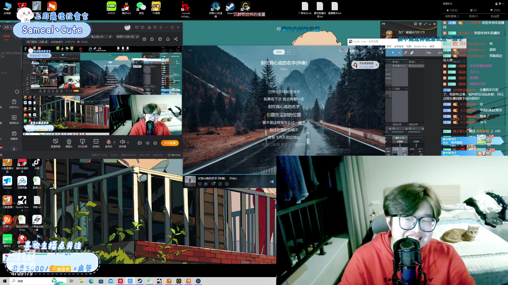Open streaming settings gear icon

155,143
